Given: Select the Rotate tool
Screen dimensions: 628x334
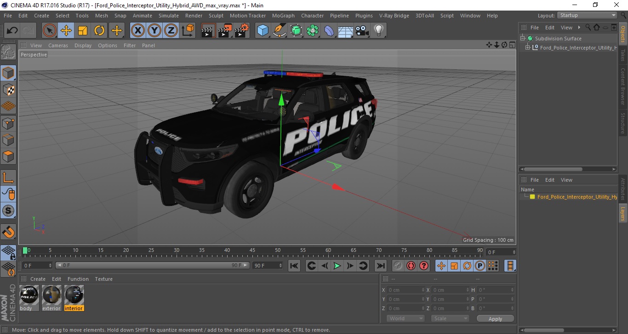Looking at the screenshot, I should tap(99, 31).
